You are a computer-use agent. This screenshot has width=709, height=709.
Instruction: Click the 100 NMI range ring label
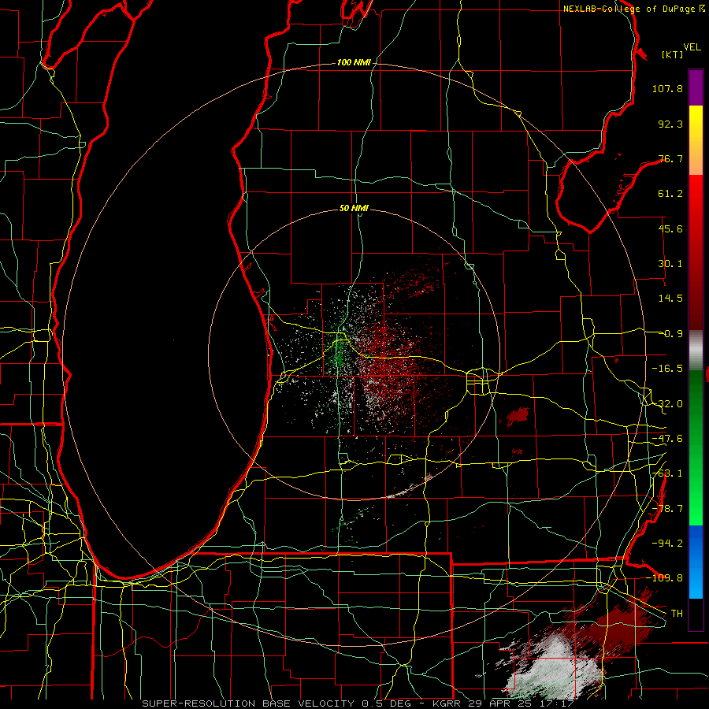354,62
